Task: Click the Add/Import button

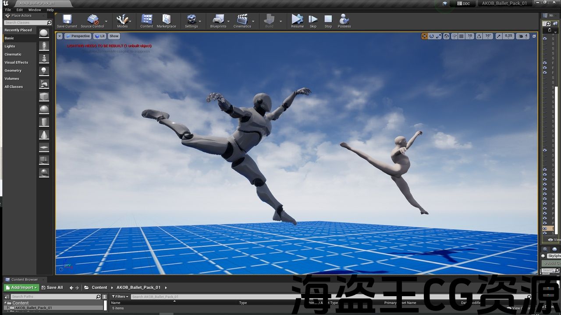Action: tap(21, 287)
